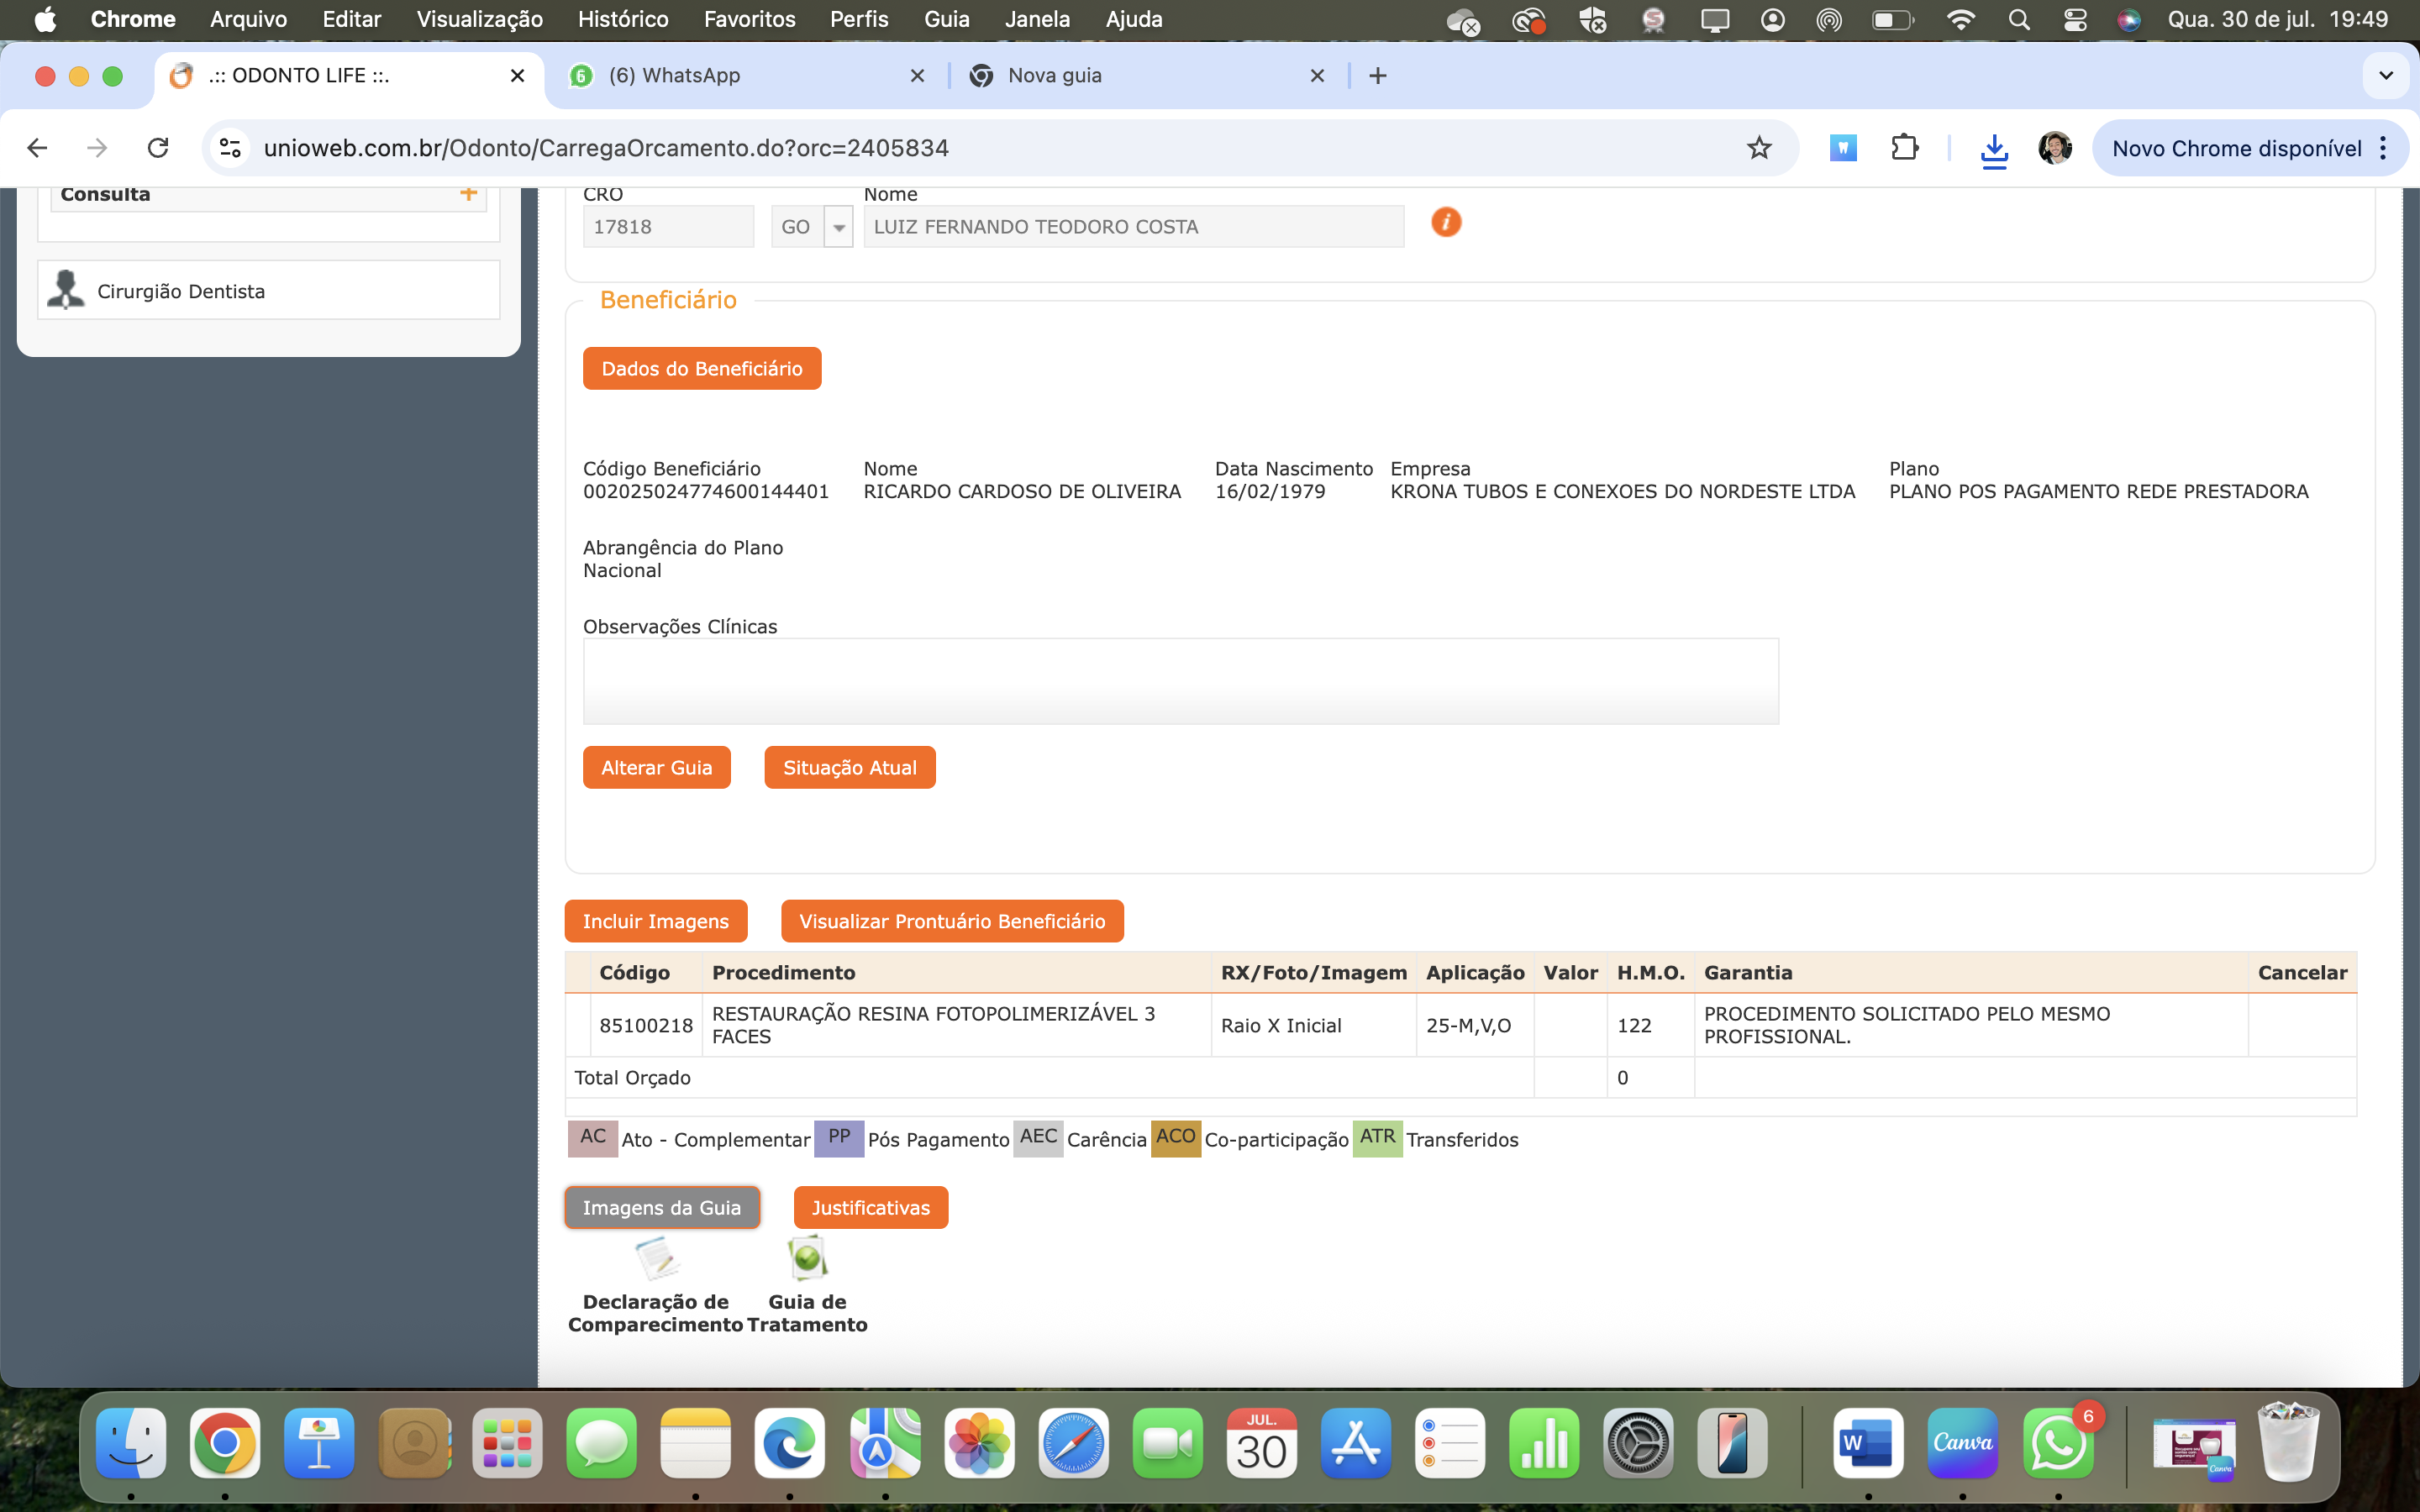The height and width of the screenshot is (1512, 2420).
Task: Click the orange info icon beside Nome field
Action: click(1446, 222)
